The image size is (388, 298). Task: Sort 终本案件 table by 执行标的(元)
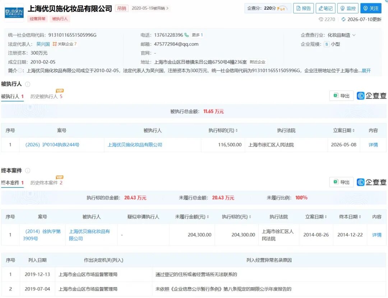[x=250, y=216]
